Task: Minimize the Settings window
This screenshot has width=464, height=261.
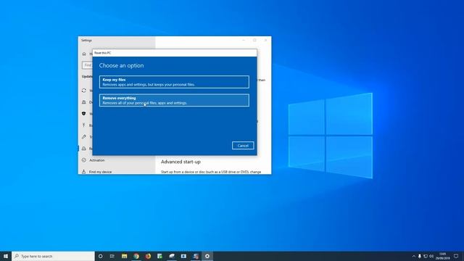Action: pos(244,41)
